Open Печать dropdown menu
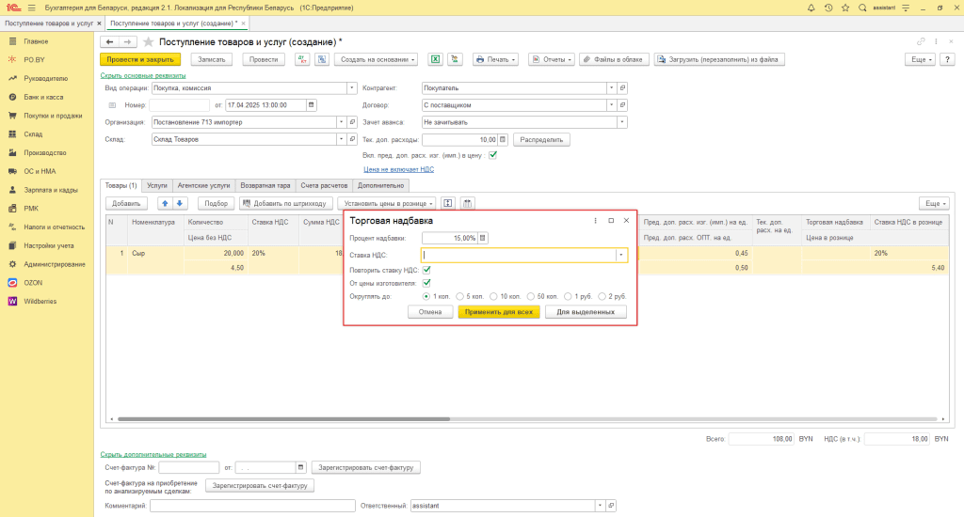Image resolution: width=964 pixels, height=517 pixels. tap(495, 59)
